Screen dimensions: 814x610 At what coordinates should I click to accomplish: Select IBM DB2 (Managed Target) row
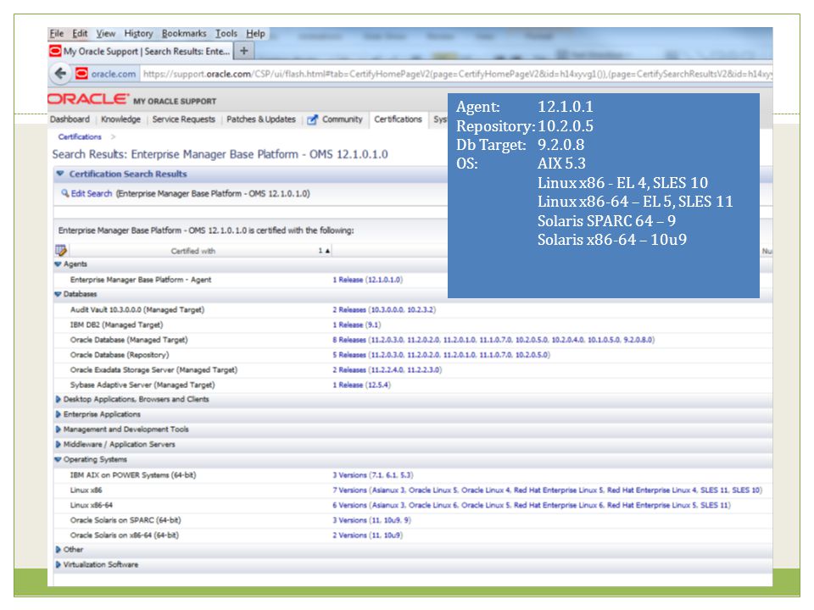(116, 324)
